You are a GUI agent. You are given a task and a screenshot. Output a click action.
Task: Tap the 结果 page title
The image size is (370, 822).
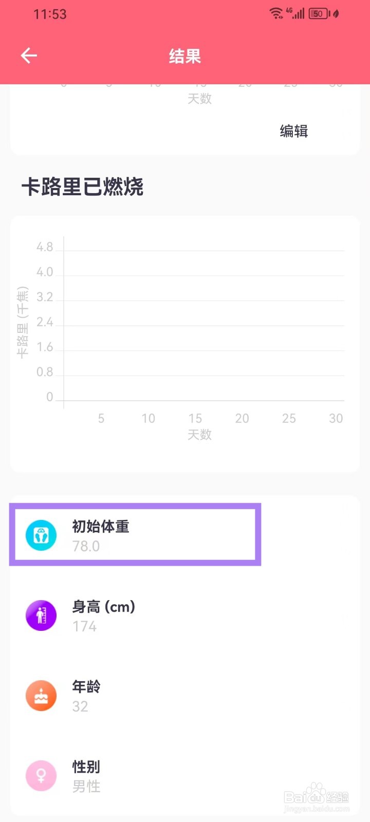(x=185, y=56)
